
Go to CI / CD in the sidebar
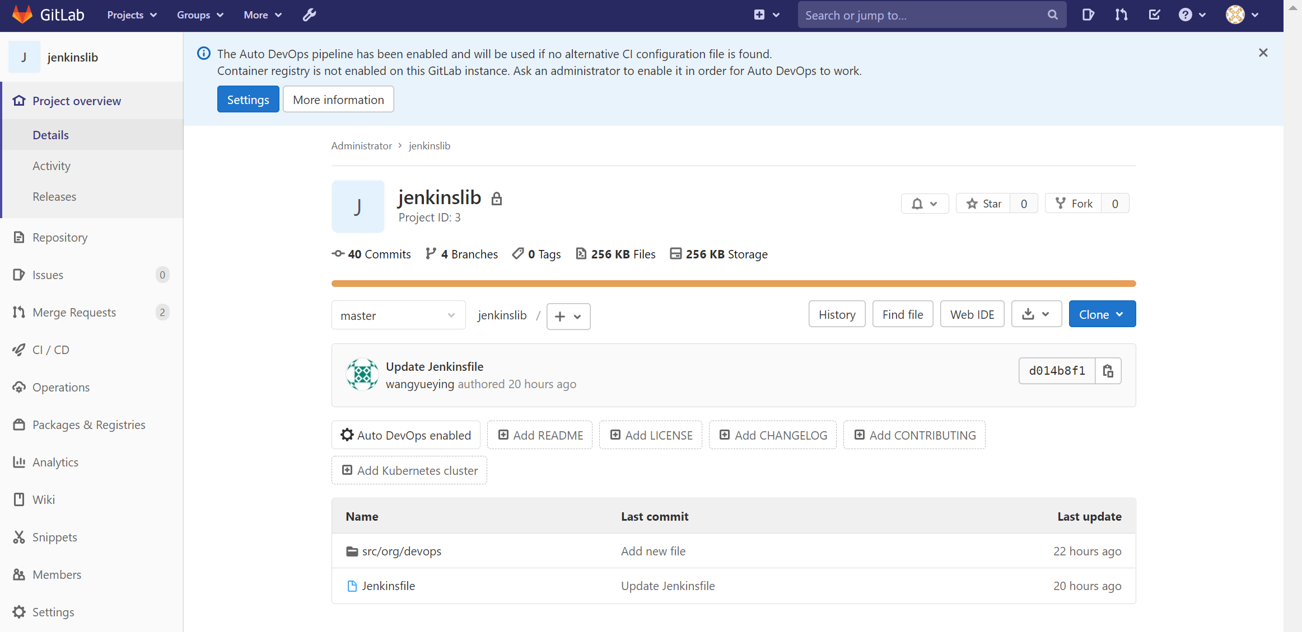[x=51, y=350]
